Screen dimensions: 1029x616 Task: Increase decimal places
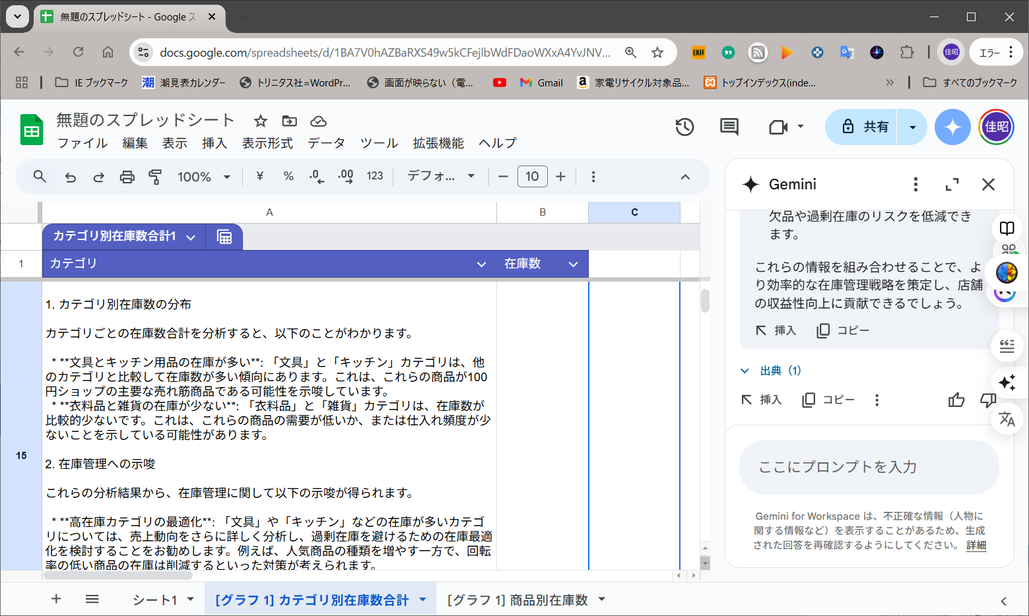point(345,176)
